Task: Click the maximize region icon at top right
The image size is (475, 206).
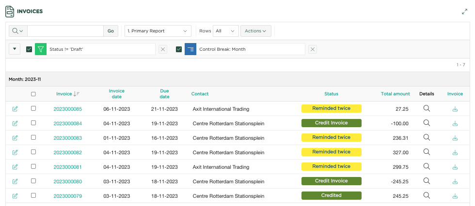Action: coord(464,11)
